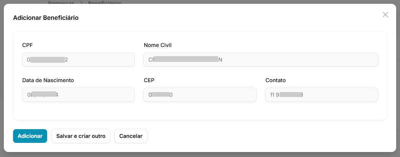This screenshot has width=400, height=157.
Task: Click the Adicionar Beneficiário dialog title
Action: point(46,18)
